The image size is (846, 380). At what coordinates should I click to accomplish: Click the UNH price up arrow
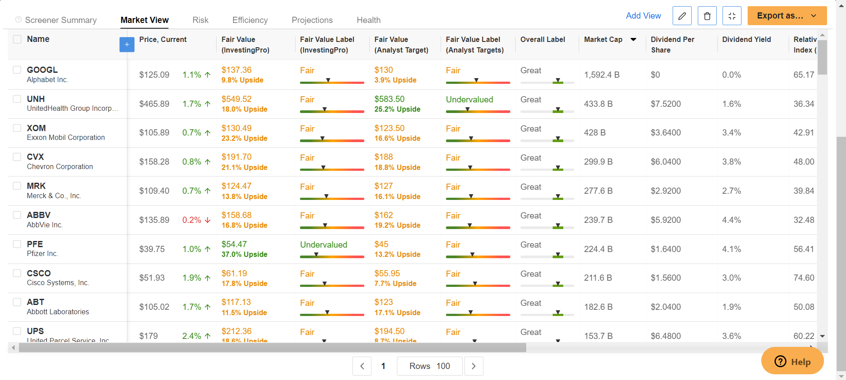click(208, 104)
